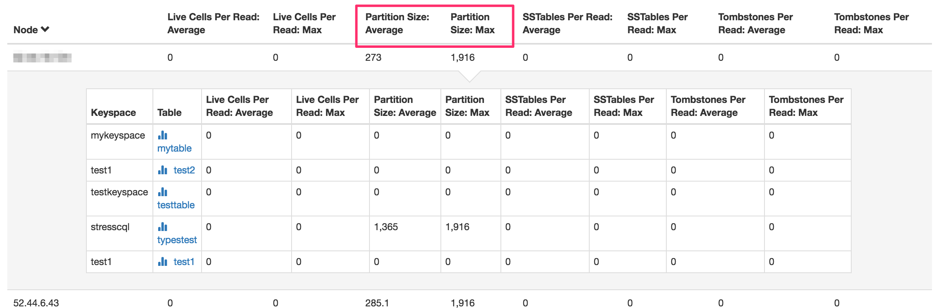Click the sort chevron beside Node header
The height and width of the screenshot is (308, 949).
pos(45,29)
